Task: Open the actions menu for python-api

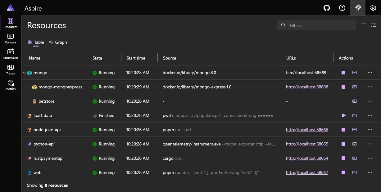Action: coord(370,144)
